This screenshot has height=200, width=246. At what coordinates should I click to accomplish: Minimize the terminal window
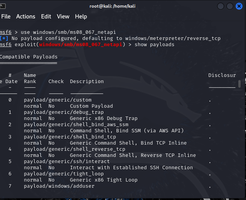coord(221,6)
